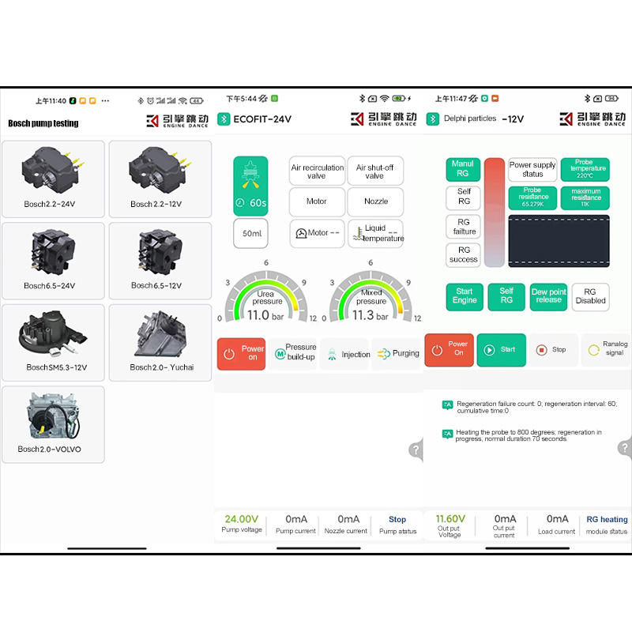Pick the Air recirculation valve option
The image size is (632, 632).
[318, 171]
